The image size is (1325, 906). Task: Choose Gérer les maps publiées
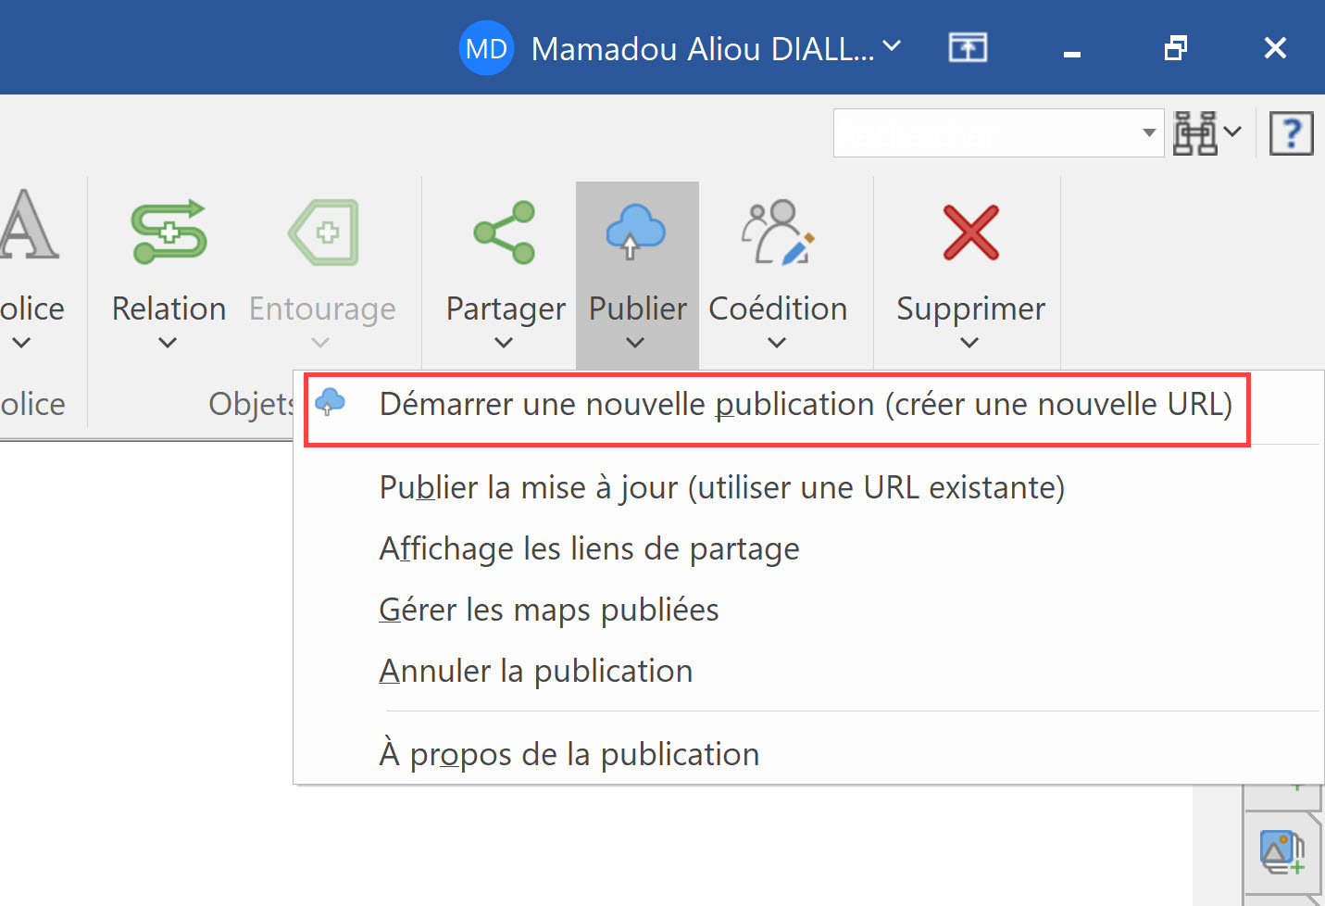pos(548,610)
